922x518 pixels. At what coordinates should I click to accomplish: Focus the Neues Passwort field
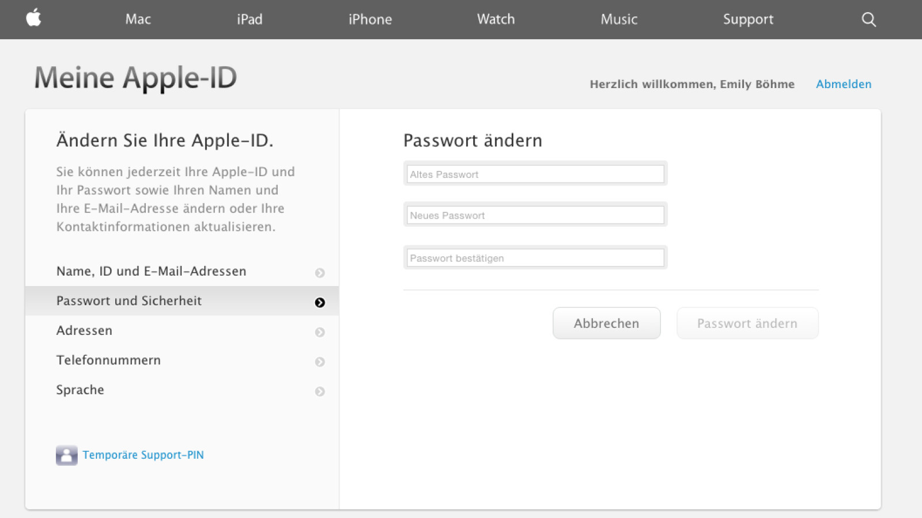pos(535,215)
